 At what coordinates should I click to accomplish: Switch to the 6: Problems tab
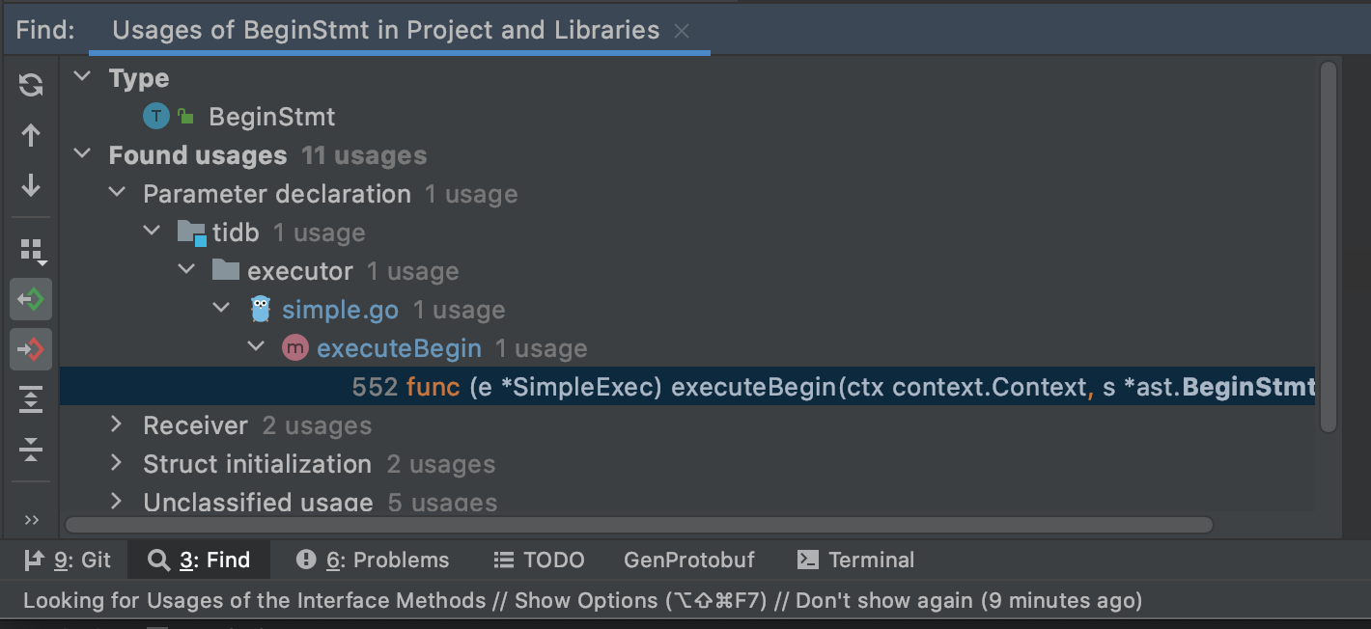(373, 560)
